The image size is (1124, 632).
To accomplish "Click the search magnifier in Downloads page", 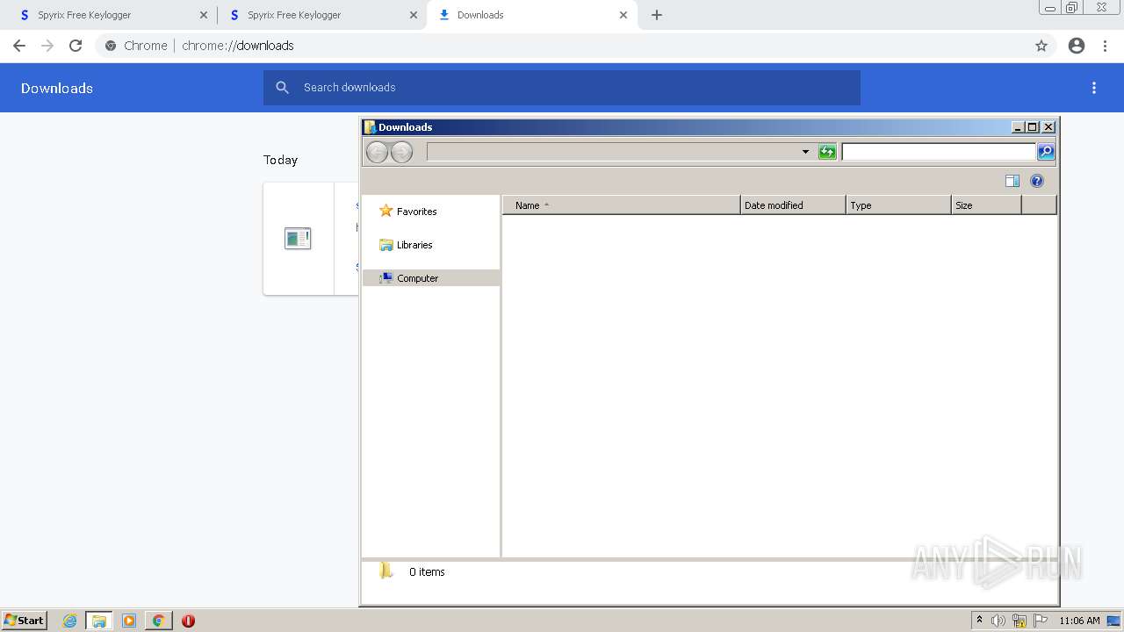I will (282, 88).
